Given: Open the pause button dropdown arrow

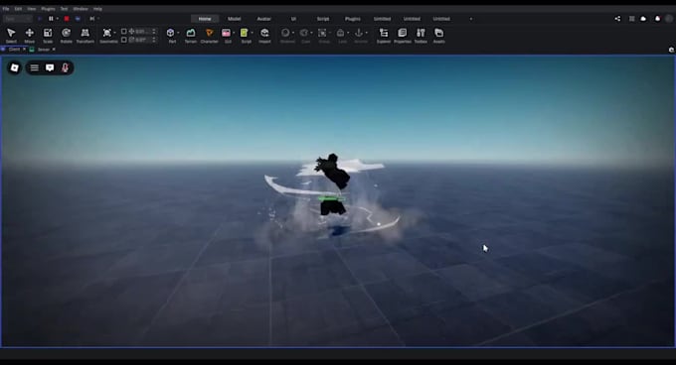Looking at the screenshot, I should click(57, 19).
